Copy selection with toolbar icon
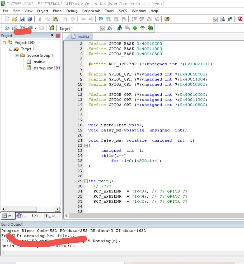The width and height of the screenshot is (244, 264). point(48,19)
